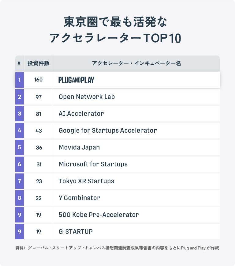Select the Y Combinator row
Image resolution: width=235 pixels, height=266 pixels.
[x=117, y=198]
